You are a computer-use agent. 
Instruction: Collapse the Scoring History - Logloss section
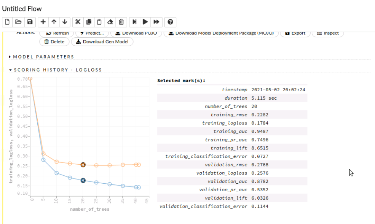click(x=56, y=70)
